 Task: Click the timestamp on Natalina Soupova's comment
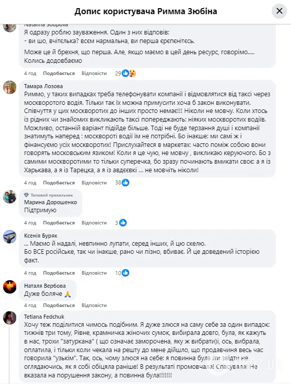pos(30,73)
